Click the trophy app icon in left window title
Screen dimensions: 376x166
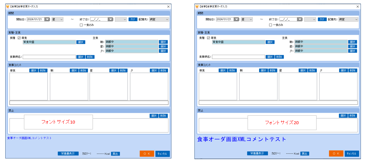pyautogui.click(x=8, y=7)
